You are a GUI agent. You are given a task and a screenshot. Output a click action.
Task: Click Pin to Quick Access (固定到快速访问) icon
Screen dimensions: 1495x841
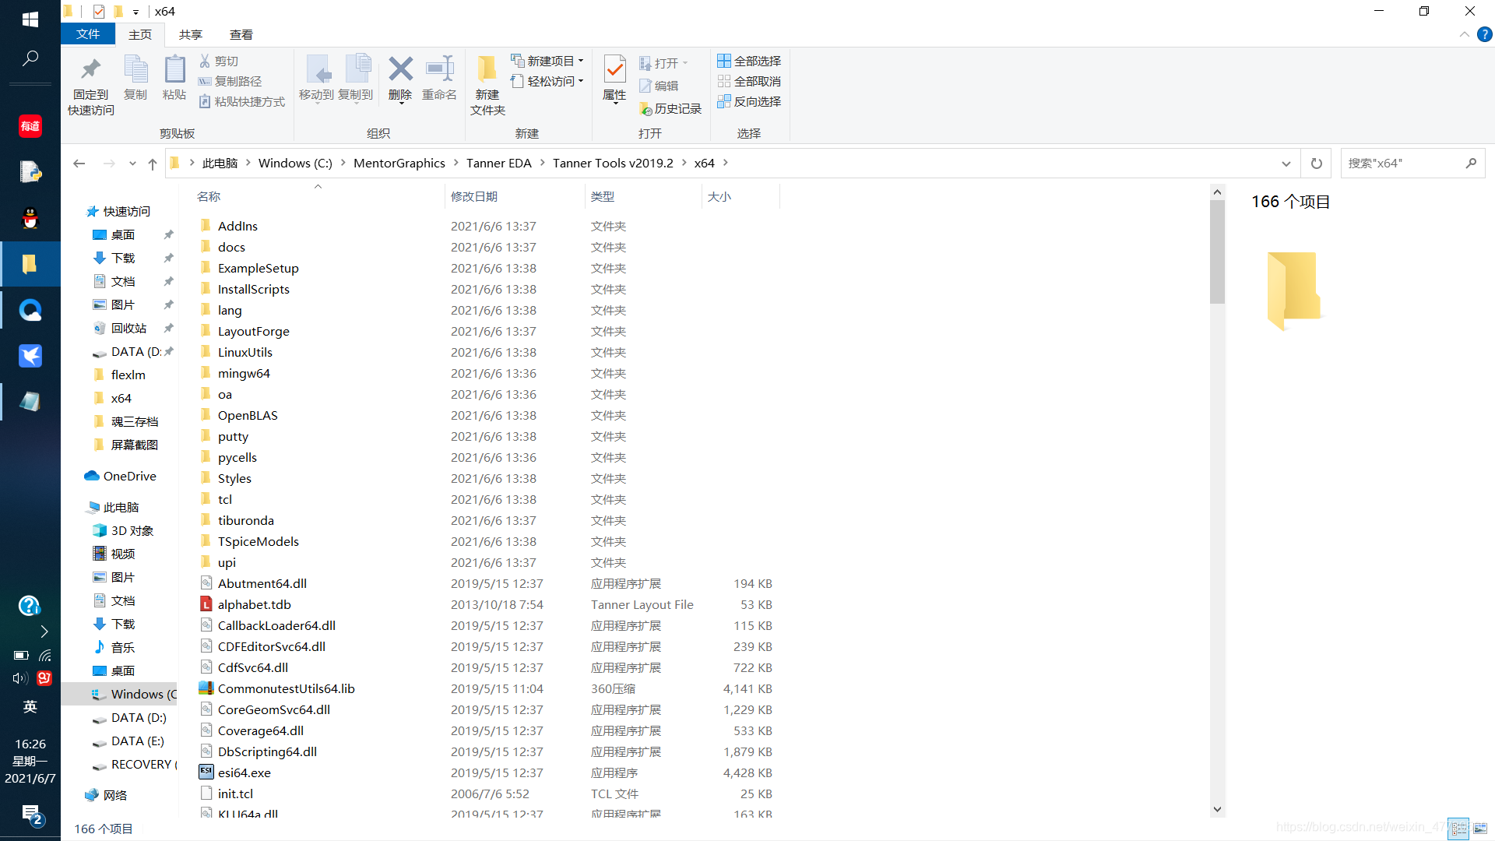pos(91,70)
